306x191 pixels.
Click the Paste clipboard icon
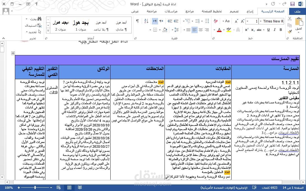click(x=299, y=21)
